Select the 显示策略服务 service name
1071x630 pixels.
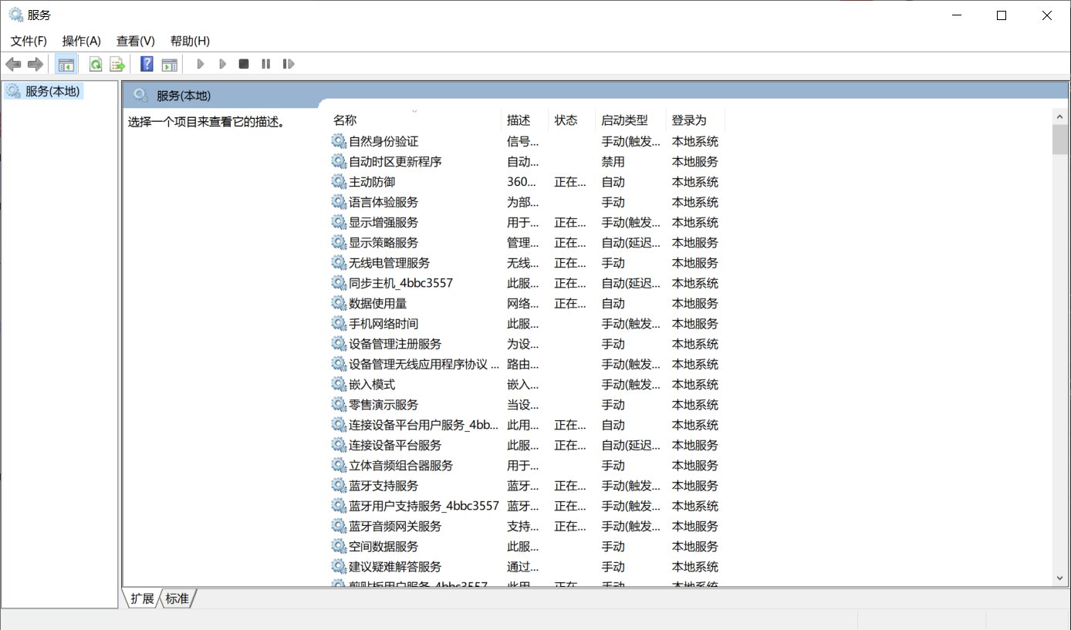pos(383,243)
